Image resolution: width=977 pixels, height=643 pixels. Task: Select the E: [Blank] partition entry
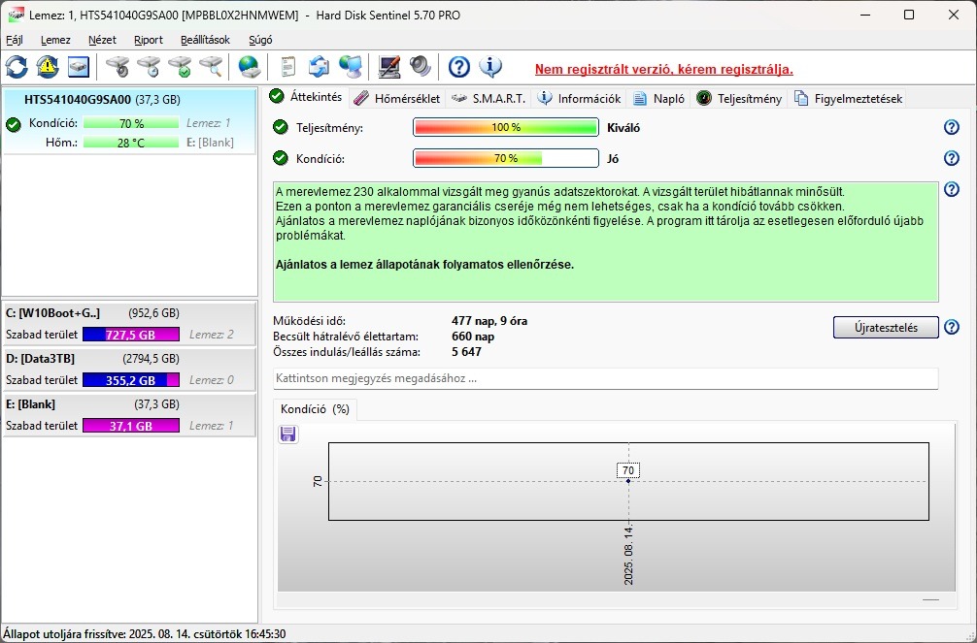point(129,414)
